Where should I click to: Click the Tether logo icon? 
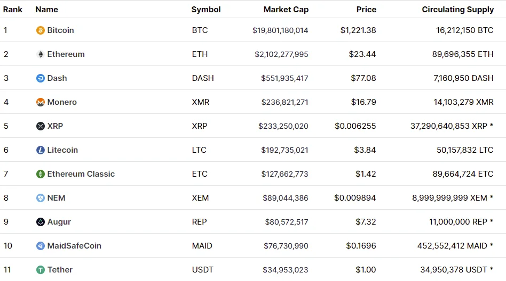(41, 270)
